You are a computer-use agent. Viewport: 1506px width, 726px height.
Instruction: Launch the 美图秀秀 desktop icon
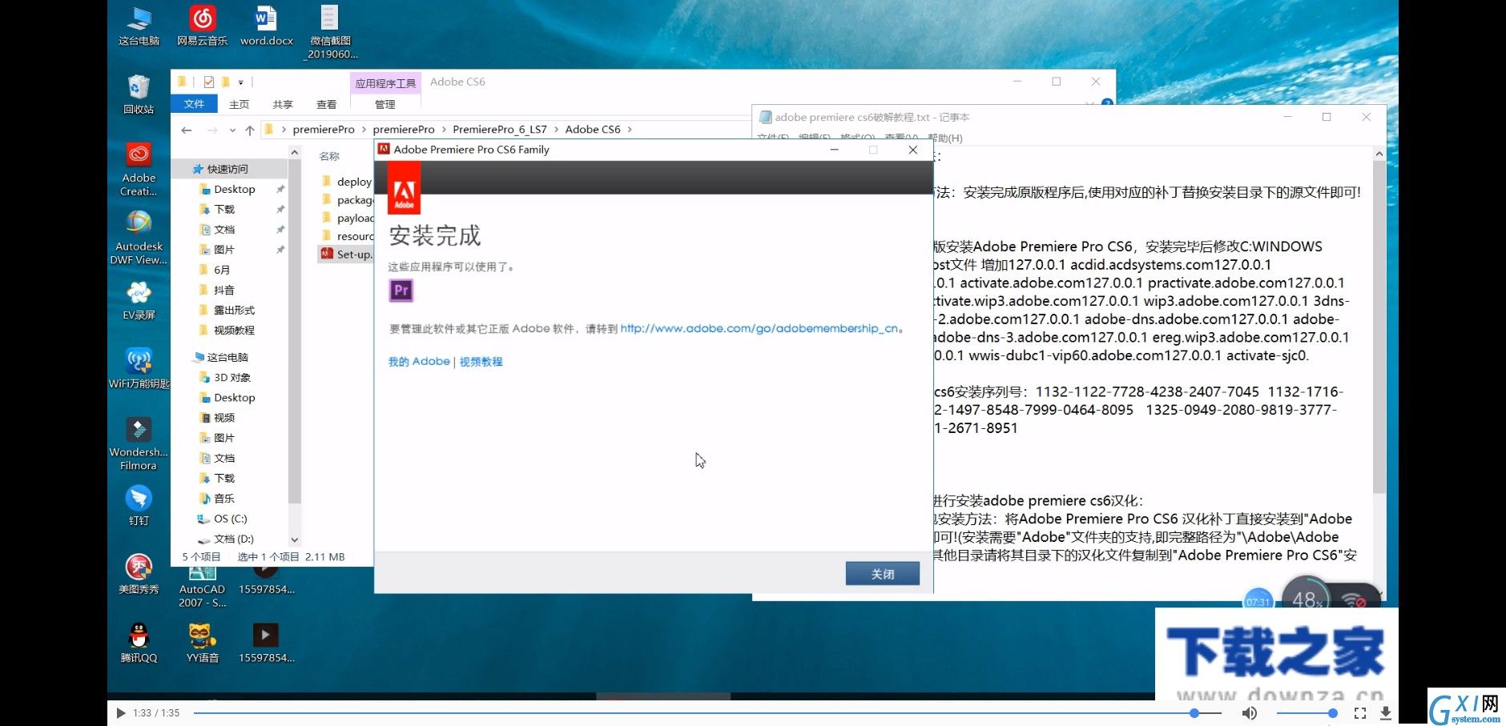pos(139,575)
